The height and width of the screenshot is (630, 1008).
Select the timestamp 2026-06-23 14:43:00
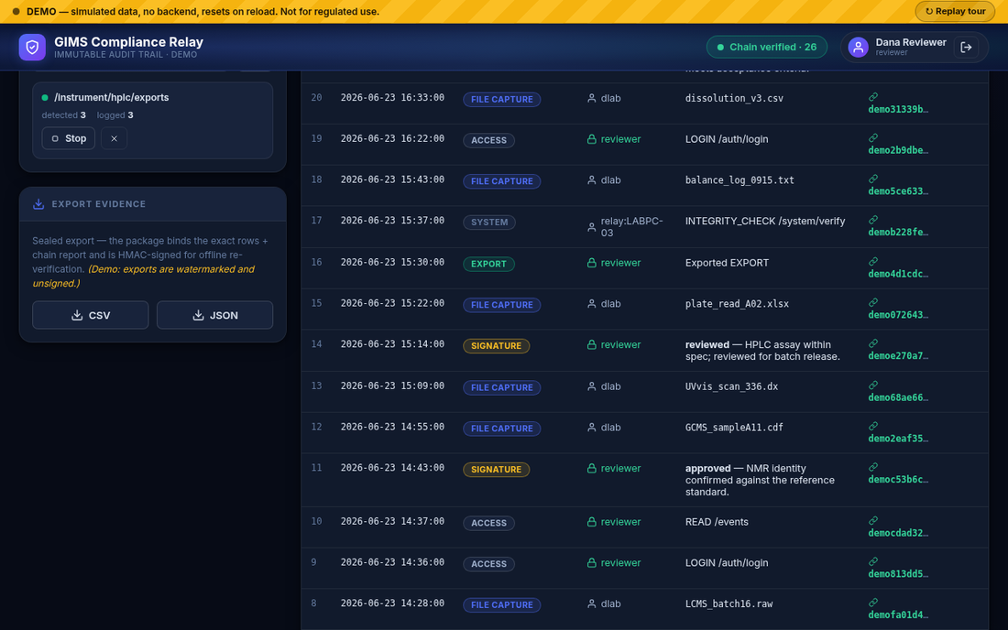[392, 468]
